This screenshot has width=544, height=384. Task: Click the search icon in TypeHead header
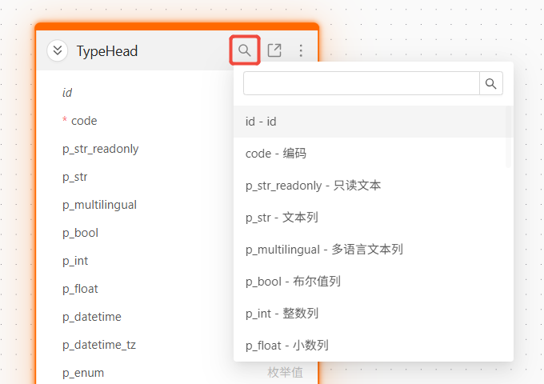coord(245,50)
